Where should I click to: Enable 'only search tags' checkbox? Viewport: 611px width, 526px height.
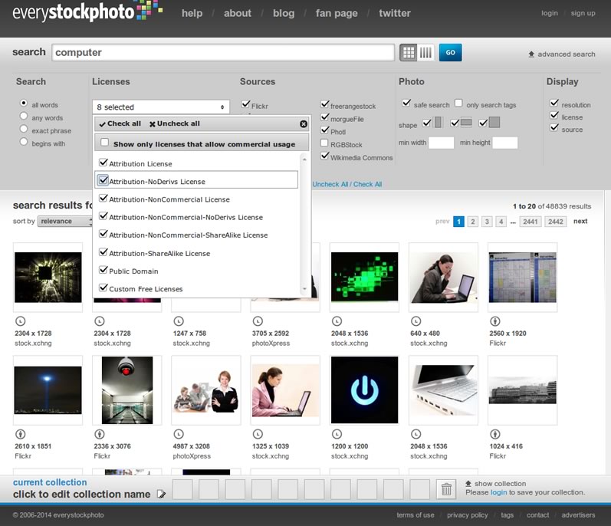point(458,104)
